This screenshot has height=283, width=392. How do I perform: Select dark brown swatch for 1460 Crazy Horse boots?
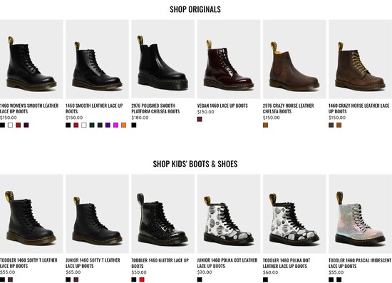pos(331,125)
